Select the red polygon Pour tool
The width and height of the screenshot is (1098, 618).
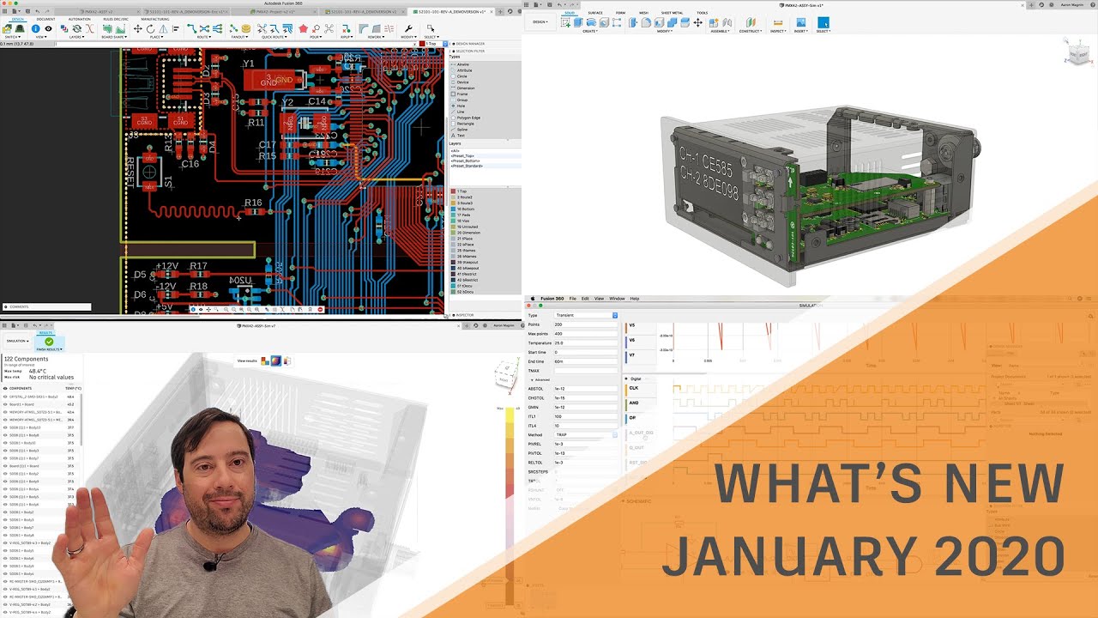pos(303,29)
